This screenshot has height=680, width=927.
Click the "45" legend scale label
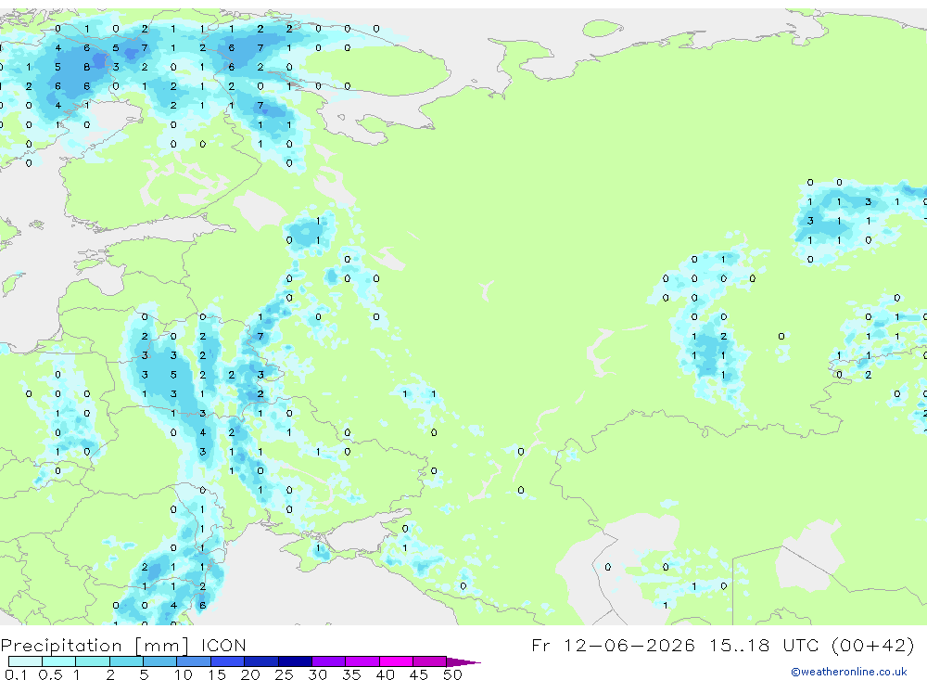(x=419, y=674)
